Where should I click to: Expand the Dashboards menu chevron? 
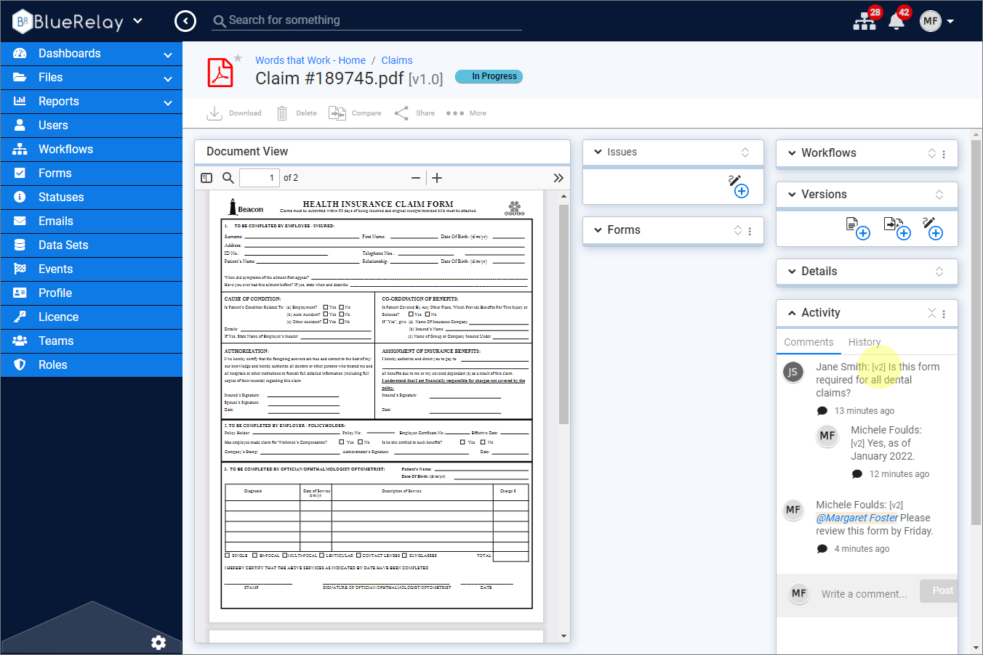[x=168, y=54]
